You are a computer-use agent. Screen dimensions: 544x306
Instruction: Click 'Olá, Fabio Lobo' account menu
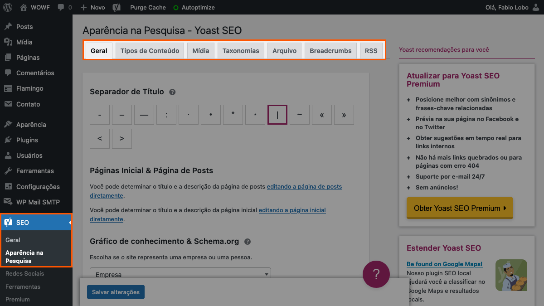(x=513, y=8)
